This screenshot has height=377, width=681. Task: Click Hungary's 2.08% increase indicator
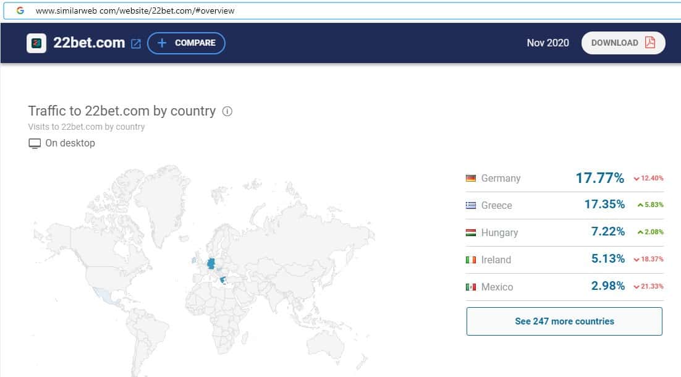pos(650,232)
